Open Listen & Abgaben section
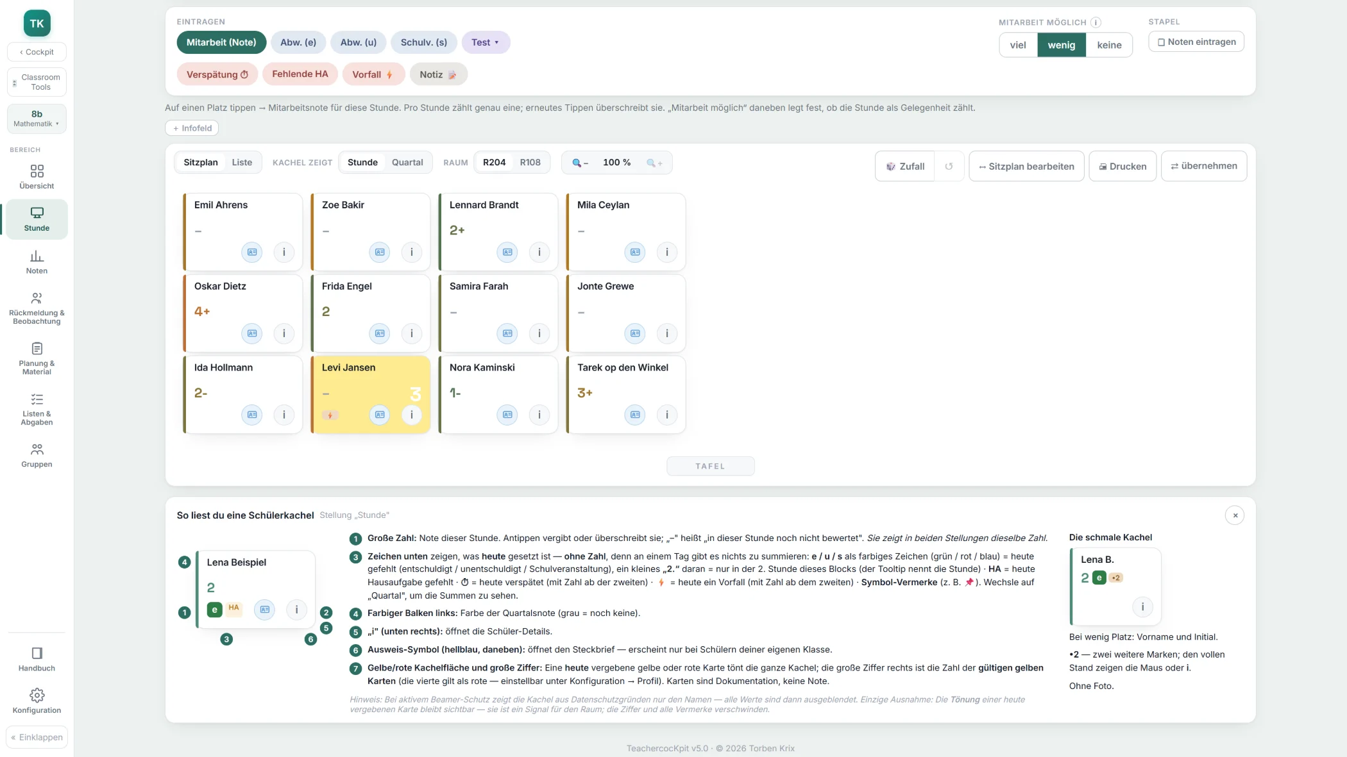 [x=37, y=409]
